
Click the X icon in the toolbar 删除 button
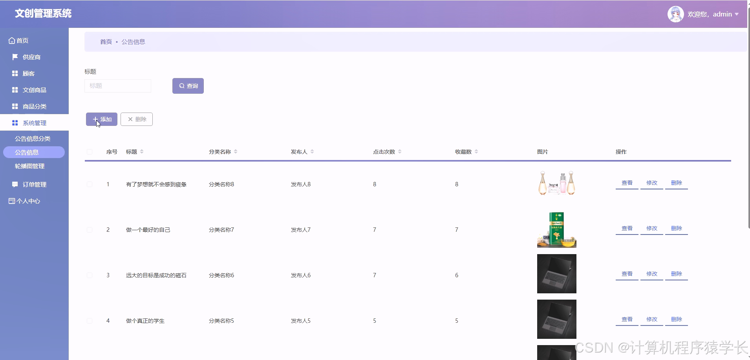tap(130, 119)
